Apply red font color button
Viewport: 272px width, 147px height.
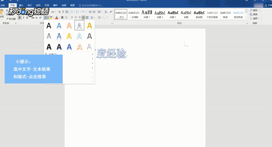point(57,17)
